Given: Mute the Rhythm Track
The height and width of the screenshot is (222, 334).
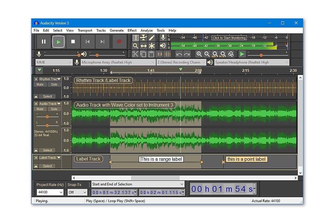Looking at the screenshot, I should [x=40, y=84].
